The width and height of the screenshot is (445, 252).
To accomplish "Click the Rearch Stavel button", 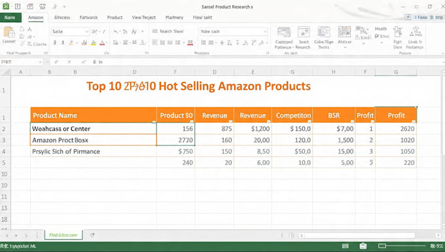I will [168, 31].
